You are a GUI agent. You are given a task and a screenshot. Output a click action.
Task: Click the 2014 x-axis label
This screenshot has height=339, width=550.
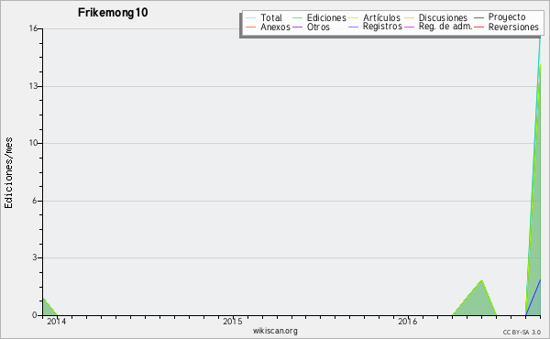56,322
